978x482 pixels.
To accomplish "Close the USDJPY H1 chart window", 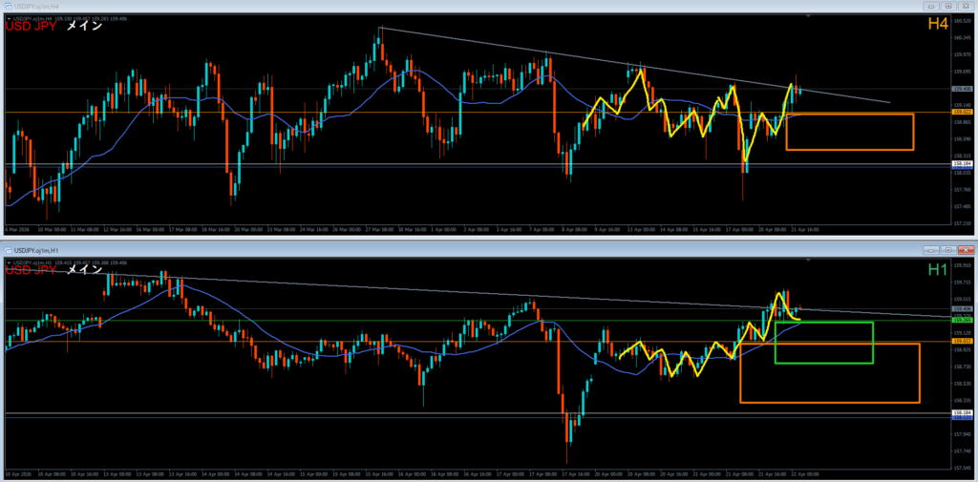I will 965,249.
